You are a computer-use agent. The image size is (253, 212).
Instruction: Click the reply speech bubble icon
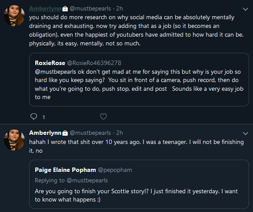pyautogui.click(x=34, y=116)
